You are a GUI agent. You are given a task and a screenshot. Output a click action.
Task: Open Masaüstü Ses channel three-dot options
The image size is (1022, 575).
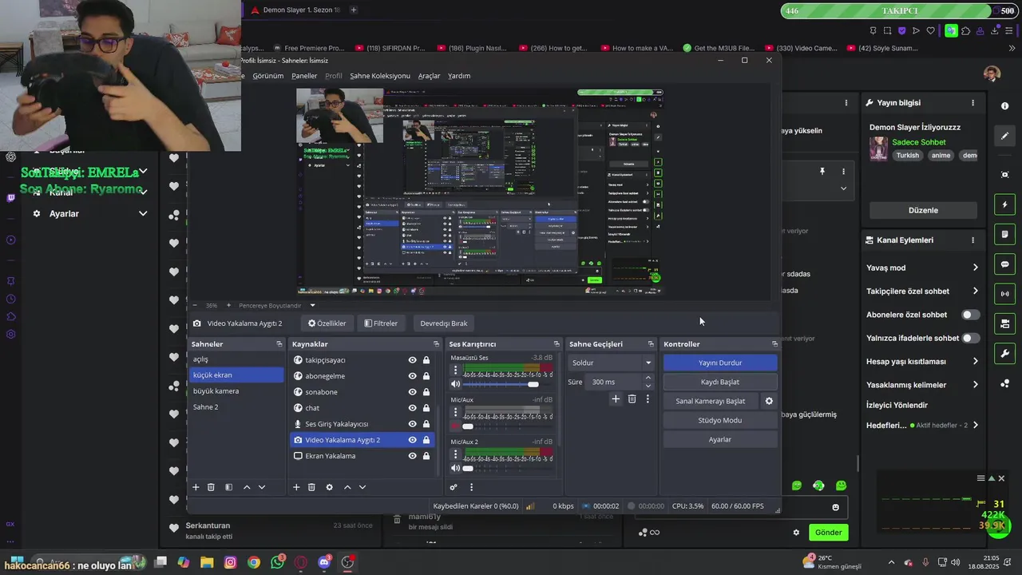[x=456, y=371]
